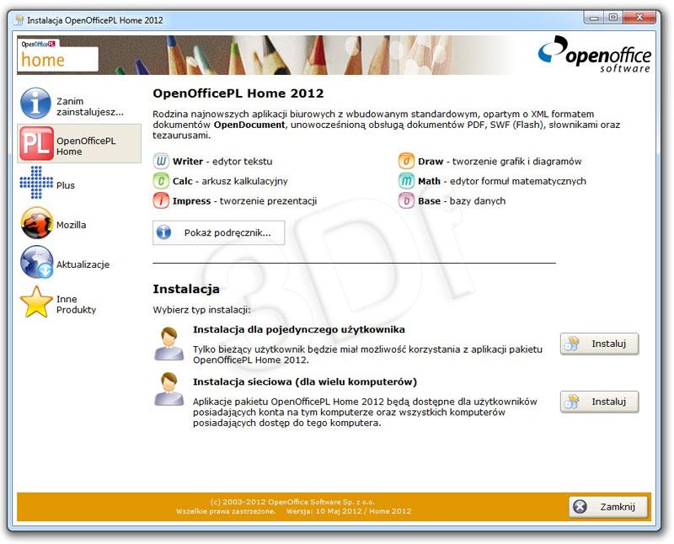674x544 pixels.
Task: Click Instaluj for single-user installation
Action: (x=599, y=344)
